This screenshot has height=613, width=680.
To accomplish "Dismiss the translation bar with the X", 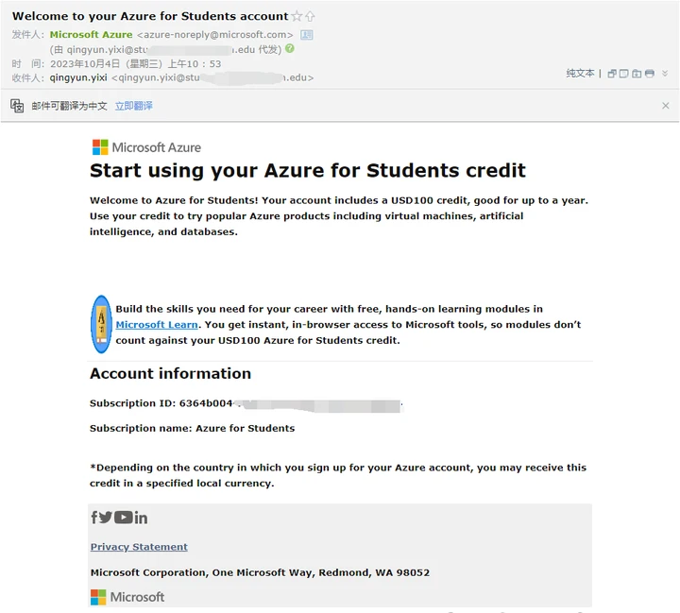I will coord(665,106).
